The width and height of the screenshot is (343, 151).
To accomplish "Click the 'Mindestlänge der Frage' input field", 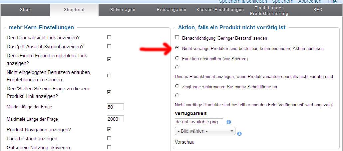I will pyautogui.click(x=115, y=107).
